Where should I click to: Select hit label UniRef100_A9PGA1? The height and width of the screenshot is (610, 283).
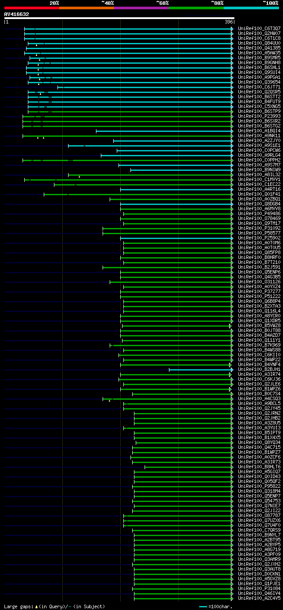click(259, 77)
